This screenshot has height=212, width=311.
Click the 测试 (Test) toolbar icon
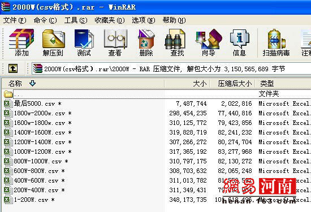[x=84, y=39]
